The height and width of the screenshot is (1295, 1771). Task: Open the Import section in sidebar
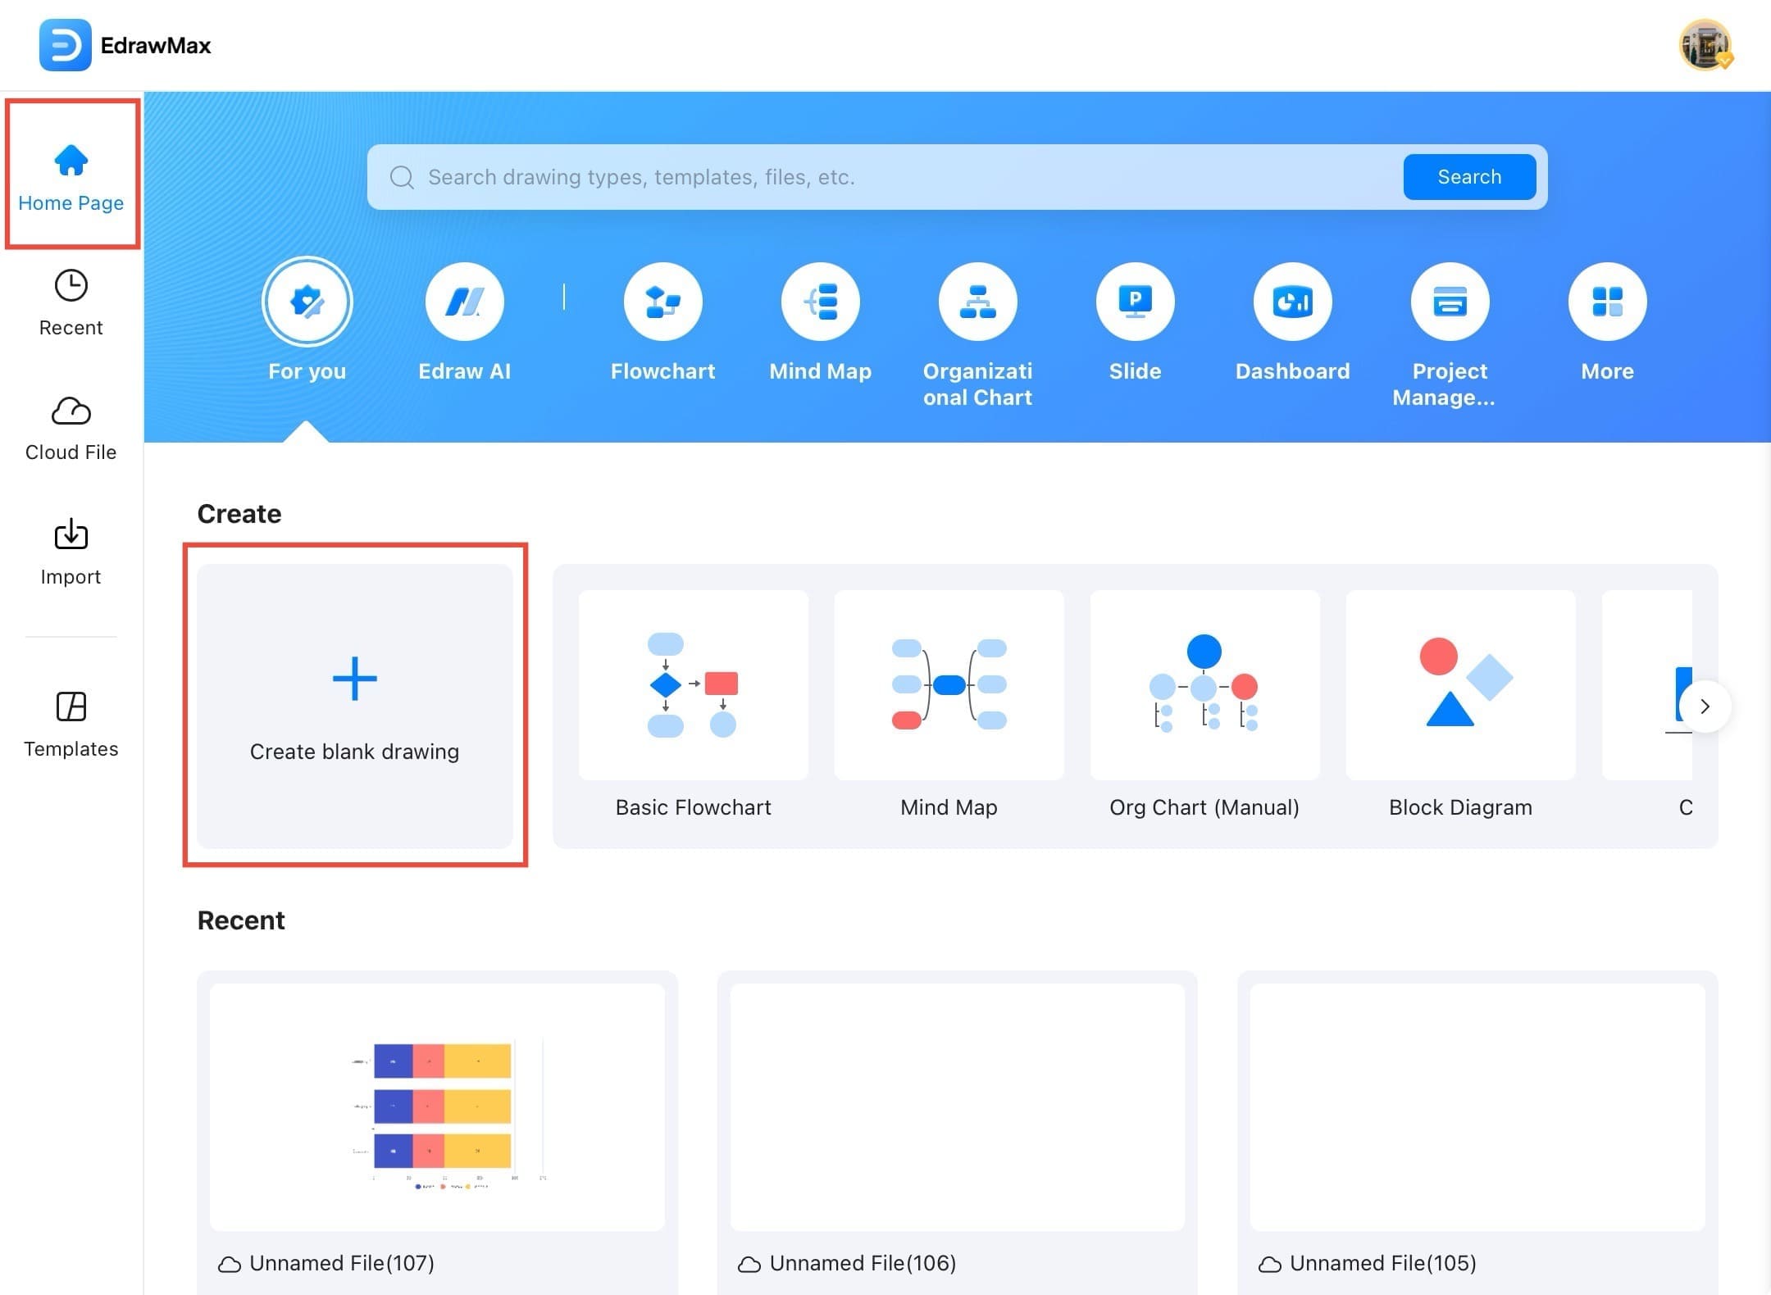pos(71,549)
